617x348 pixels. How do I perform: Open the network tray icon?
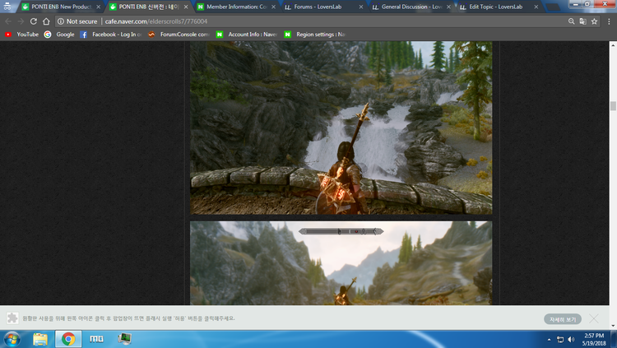click(560, 339)
